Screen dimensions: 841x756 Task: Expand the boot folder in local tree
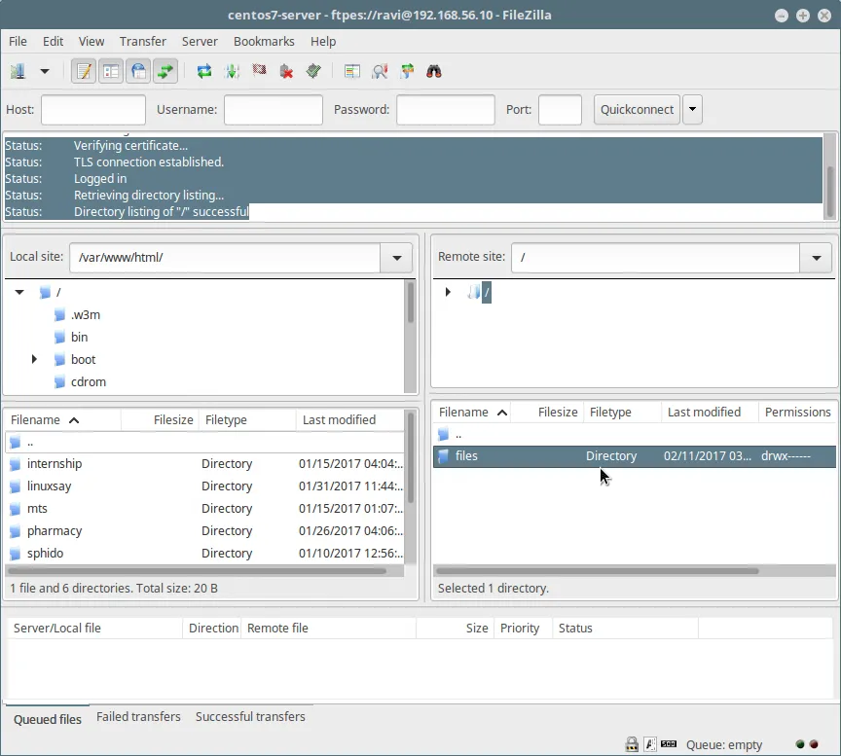coord(34,359)
